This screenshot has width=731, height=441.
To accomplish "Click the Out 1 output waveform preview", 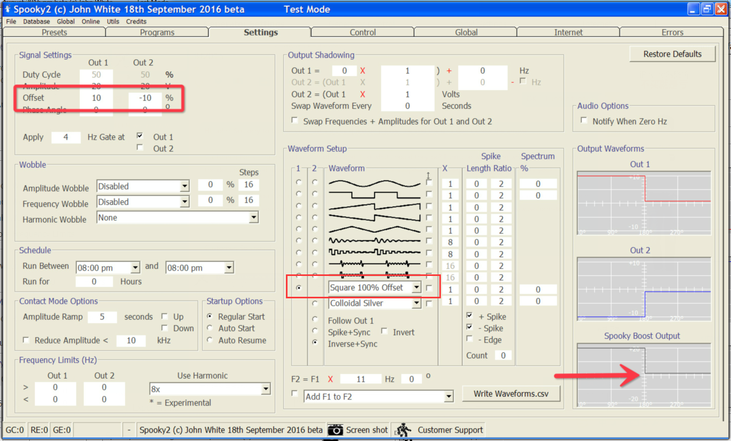I will point(644,203).
